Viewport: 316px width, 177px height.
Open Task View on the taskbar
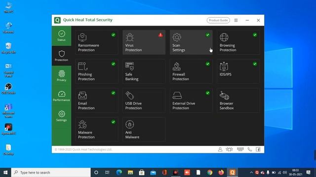coord(107,173)
